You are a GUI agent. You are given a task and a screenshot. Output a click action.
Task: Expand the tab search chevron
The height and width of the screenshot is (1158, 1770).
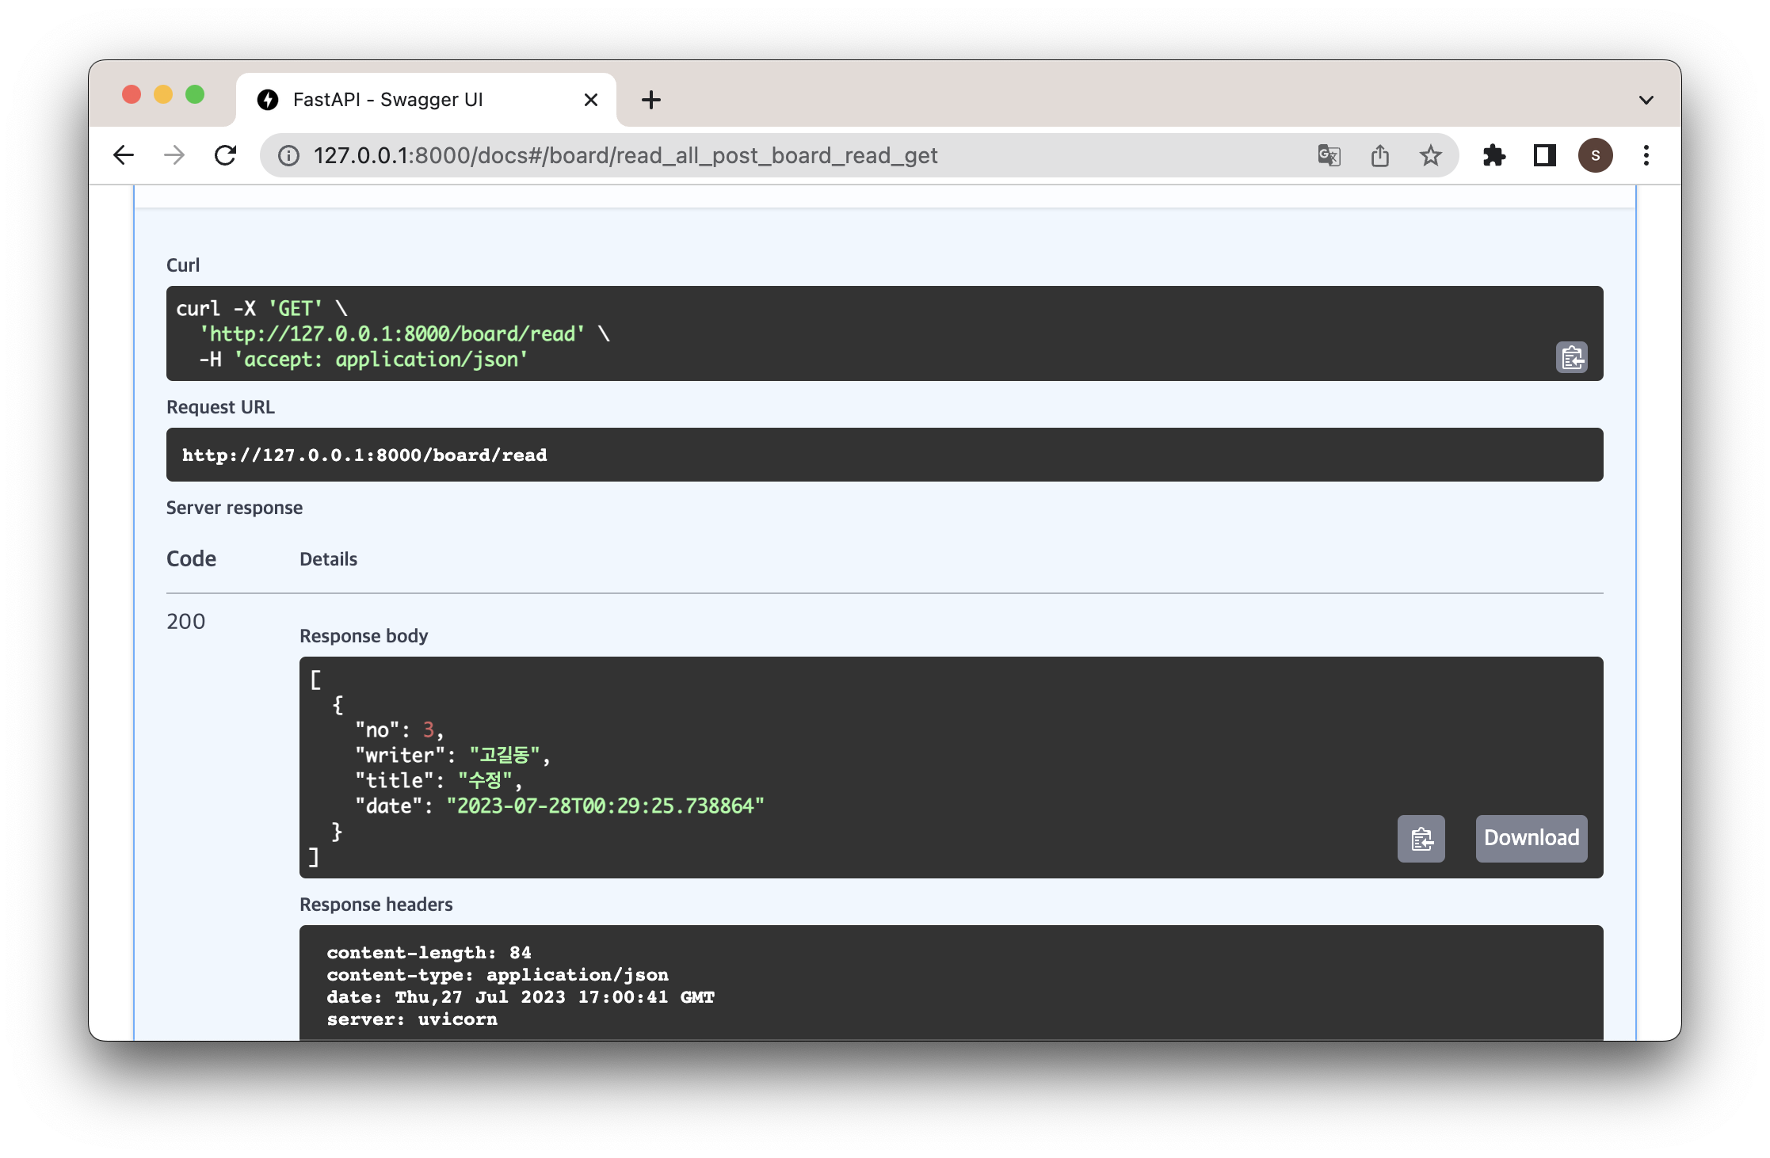click(1646, 100)
